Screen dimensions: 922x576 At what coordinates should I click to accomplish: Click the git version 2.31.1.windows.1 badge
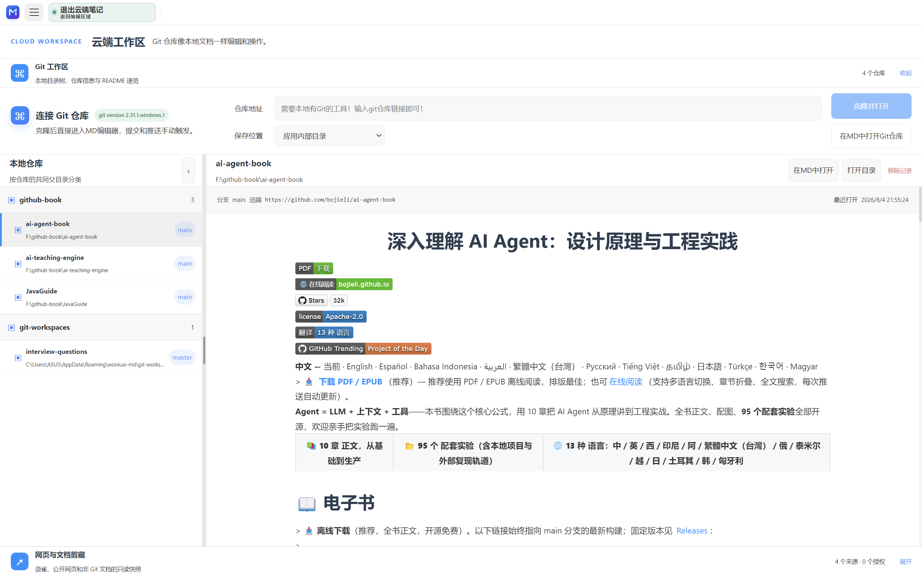click(131, 115)
